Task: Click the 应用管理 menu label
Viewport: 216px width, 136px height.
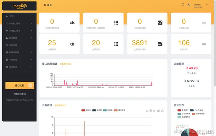Action: point(13,45)
